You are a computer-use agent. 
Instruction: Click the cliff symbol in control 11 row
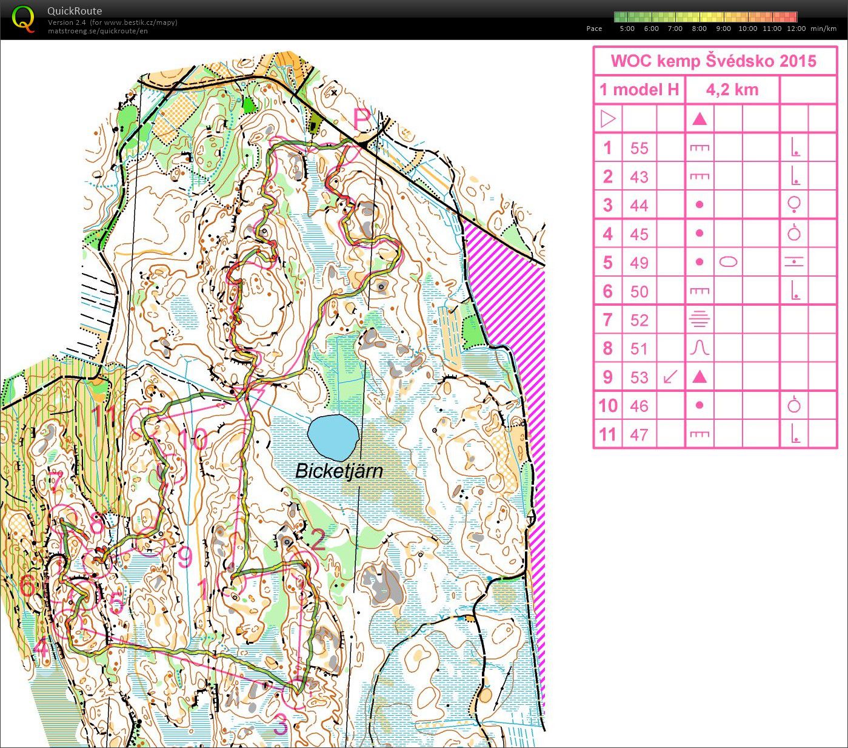pos(699,434)
